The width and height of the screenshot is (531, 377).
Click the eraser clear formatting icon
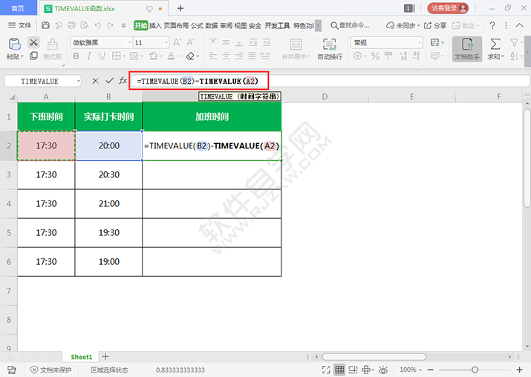(190, 56)
